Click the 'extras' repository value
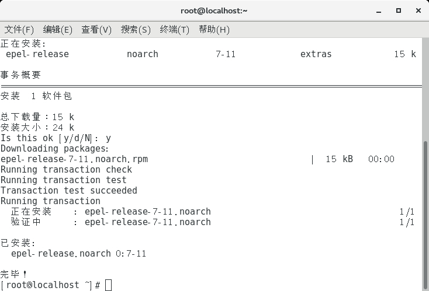The width and height of the screenshot is (429, 291). (316, 54)
